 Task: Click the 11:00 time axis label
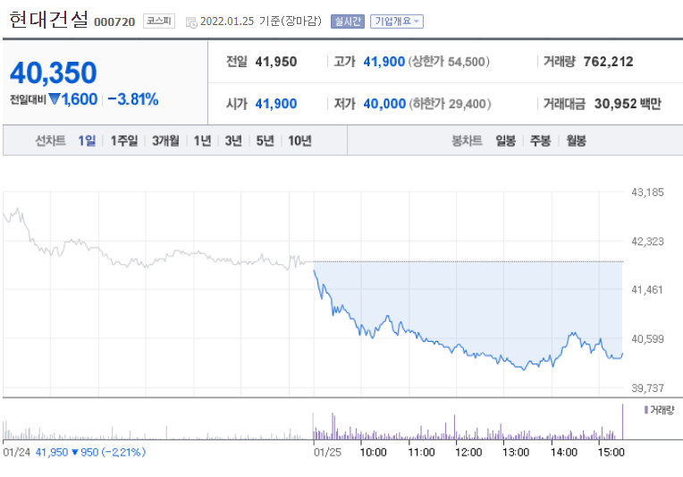[421, 452]
